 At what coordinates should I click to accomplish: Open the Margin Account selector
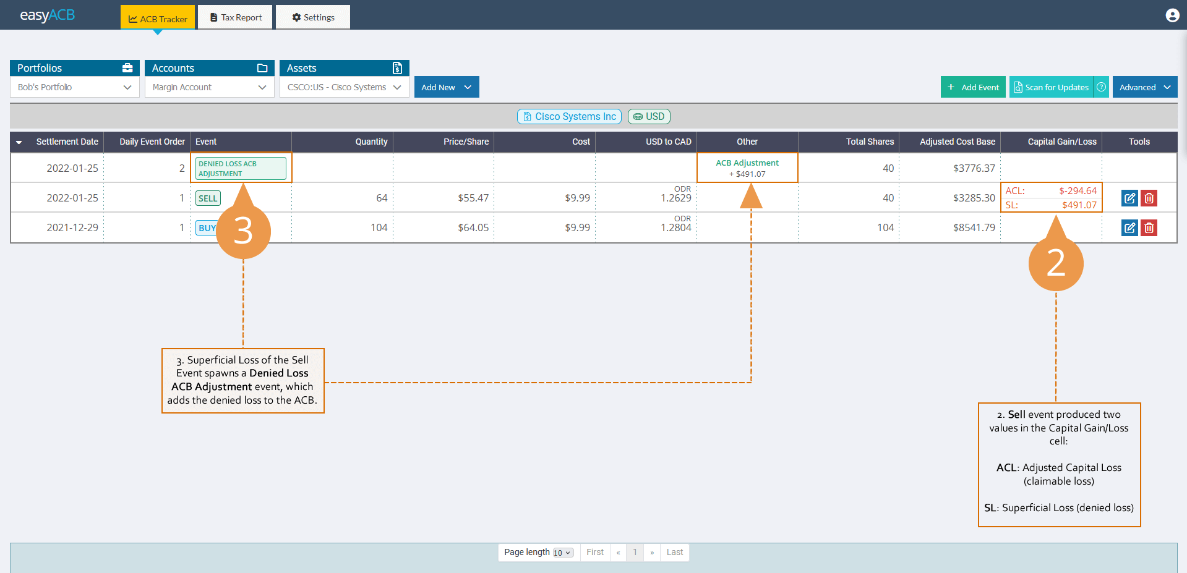point(208,87)
